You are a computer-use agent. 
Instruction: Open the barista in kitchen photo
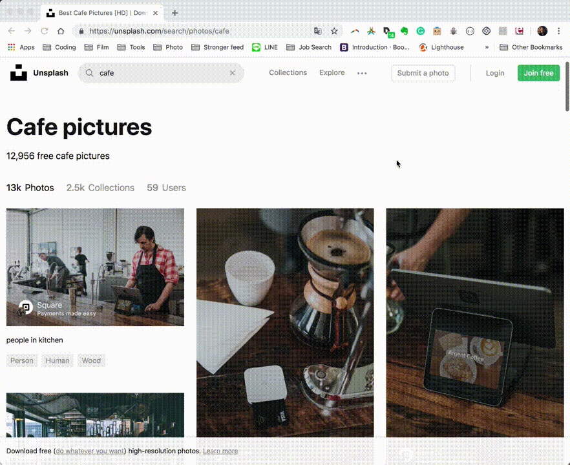pyautogui.click(x=95, y=267)
